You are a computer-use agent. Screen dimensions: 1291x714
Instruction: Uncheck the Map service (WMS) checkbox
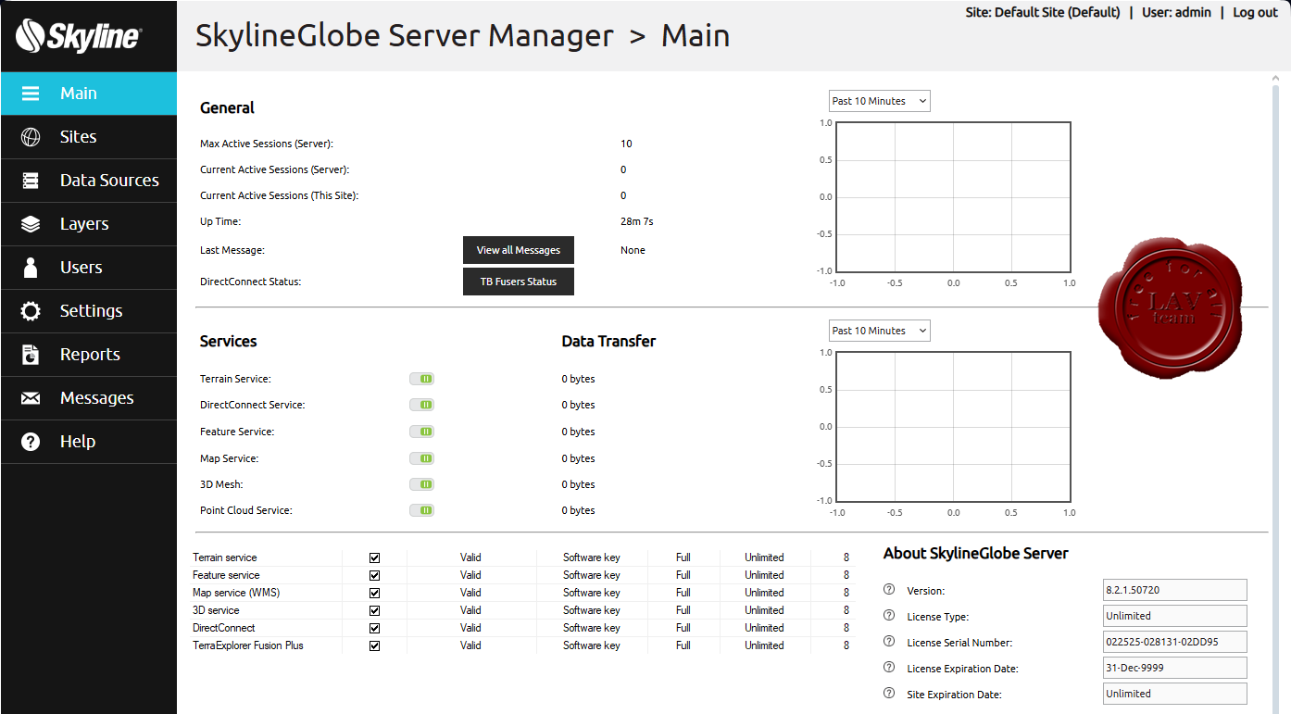click(x=374, y=593)
